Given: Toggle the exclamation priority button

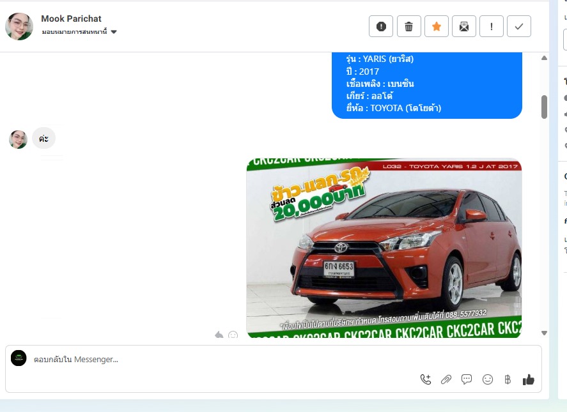Looking at the screenshot, I should (492, 26).
